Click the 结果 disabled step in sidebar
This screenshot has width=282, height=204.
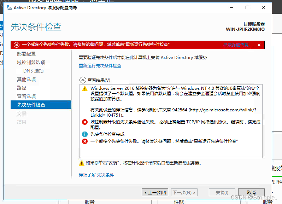coord(22,122)
